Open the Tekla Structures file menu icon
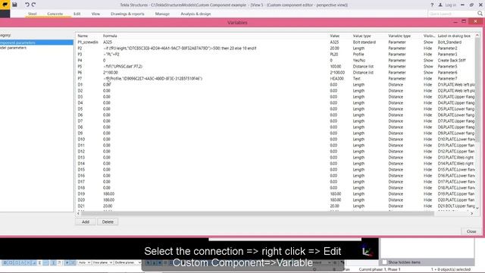 pyautogui.click(x=5, y=5)
